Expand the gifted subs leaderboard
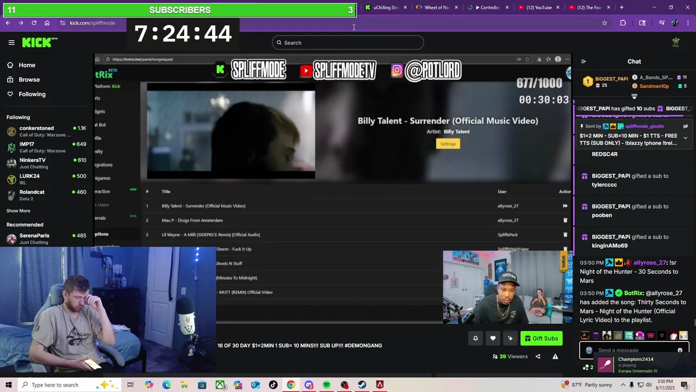Screen dimensions: 696x392 (x=634, y=96)
